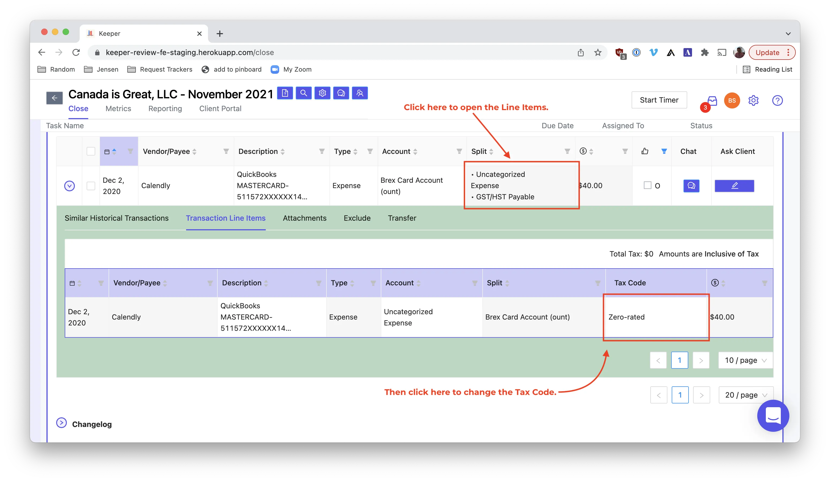Viewport: 830px width, 482px height.
Task: Click page 1 in line items pagination
Action: tap(679, 360)
